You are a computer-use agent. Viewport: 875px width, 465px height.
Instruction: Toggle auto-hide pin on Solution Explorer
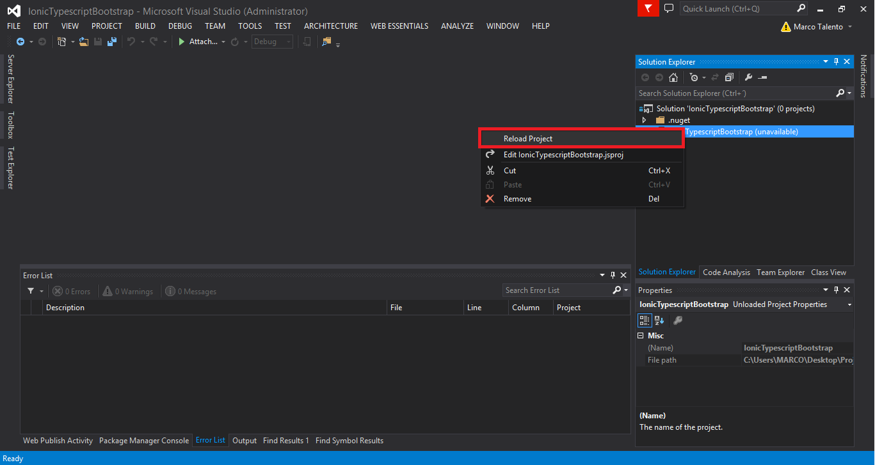pos(836,62)
